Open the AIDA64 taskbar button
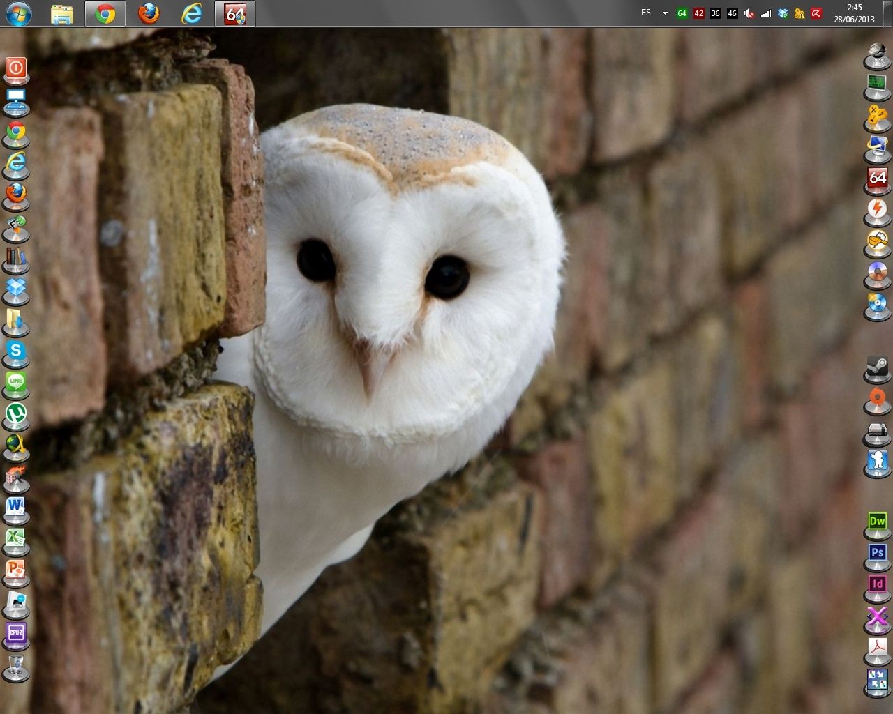Image resolution: width=893 pixels, height=714 pixels. [x=235, y=13]
